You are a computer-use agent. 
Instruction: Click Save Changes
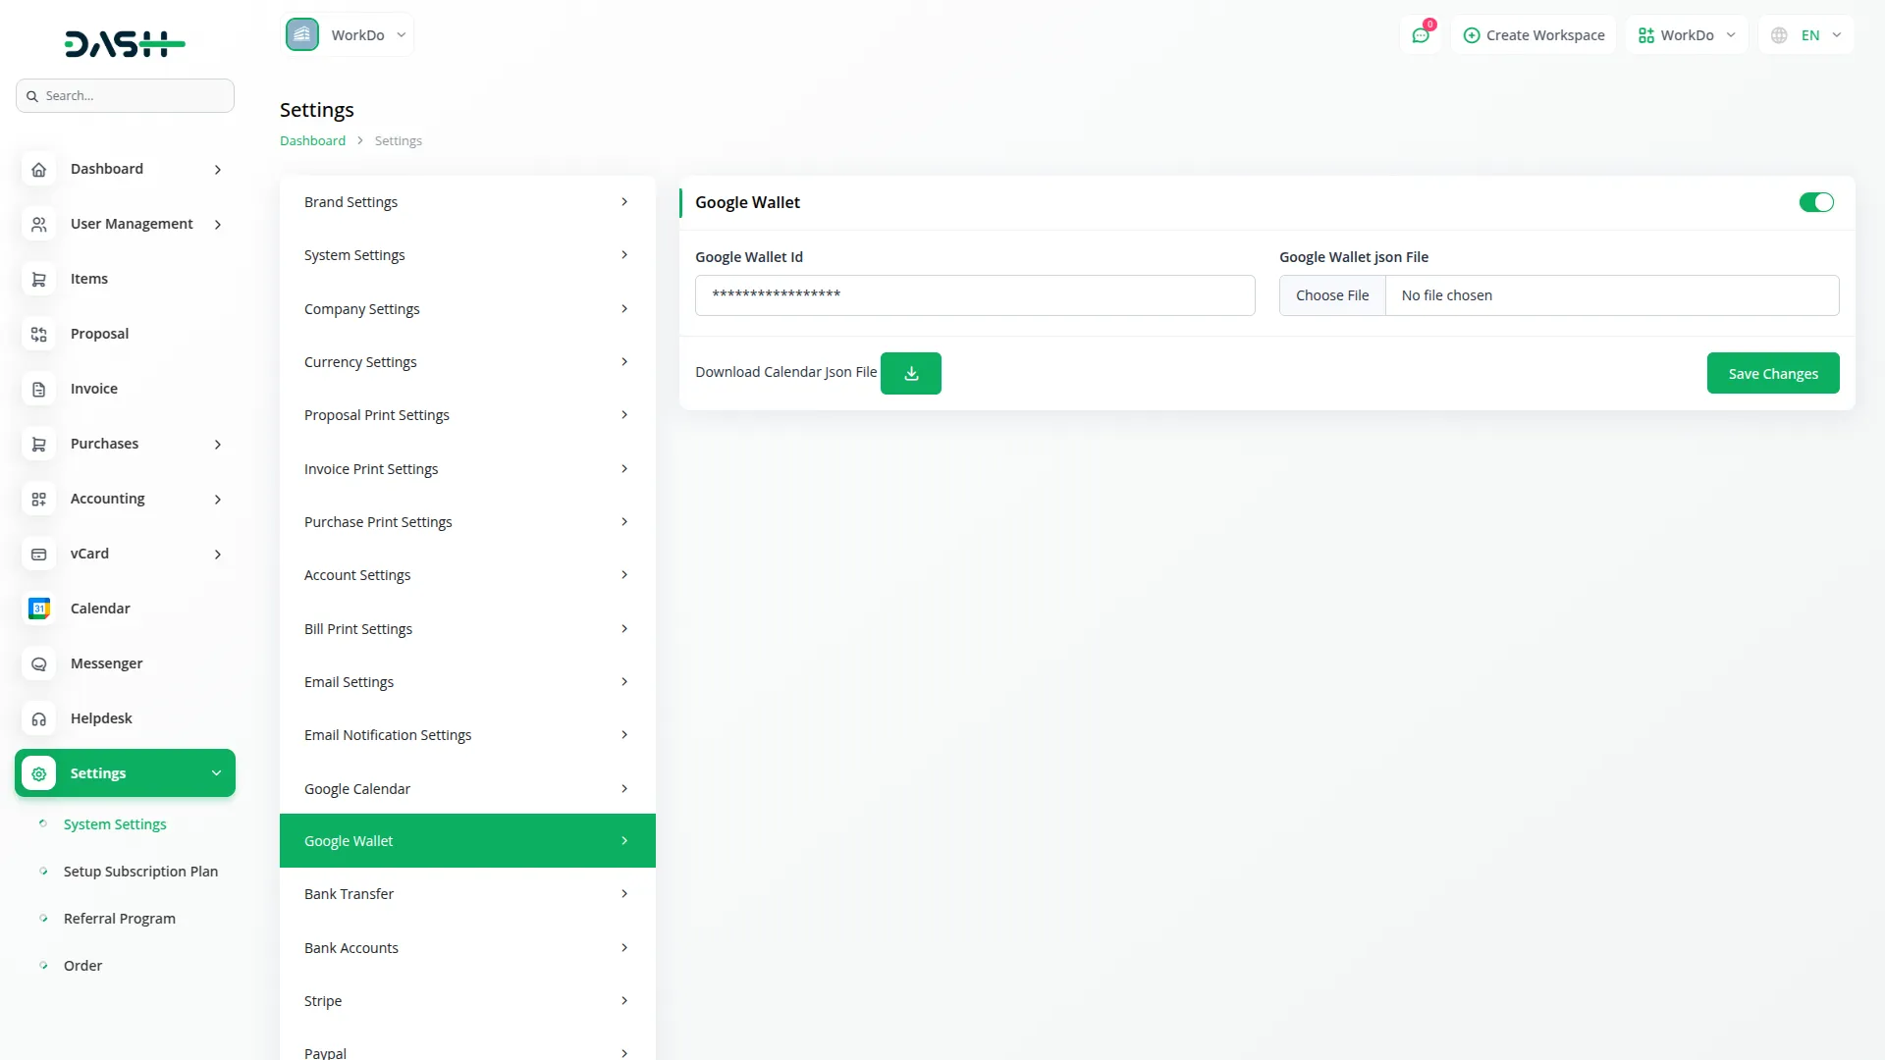click(x=1772, y=373)
